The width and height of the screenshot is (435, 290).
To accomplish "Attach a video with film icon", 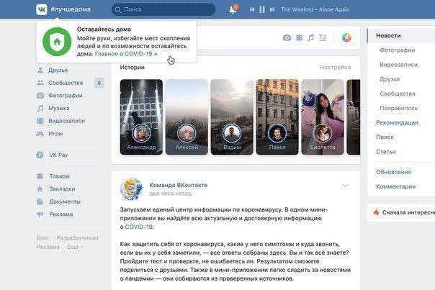I will [x=299, y=37].
